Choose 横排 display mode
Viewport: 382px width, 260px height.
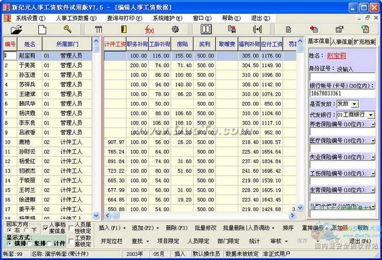coord(10,243)
